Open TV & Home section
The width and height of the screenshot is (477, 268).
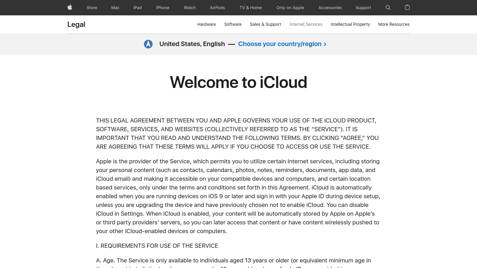point(251,8)
